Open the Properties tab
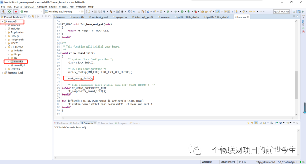The height and width of the screenshot is (164, 306). 105,123
